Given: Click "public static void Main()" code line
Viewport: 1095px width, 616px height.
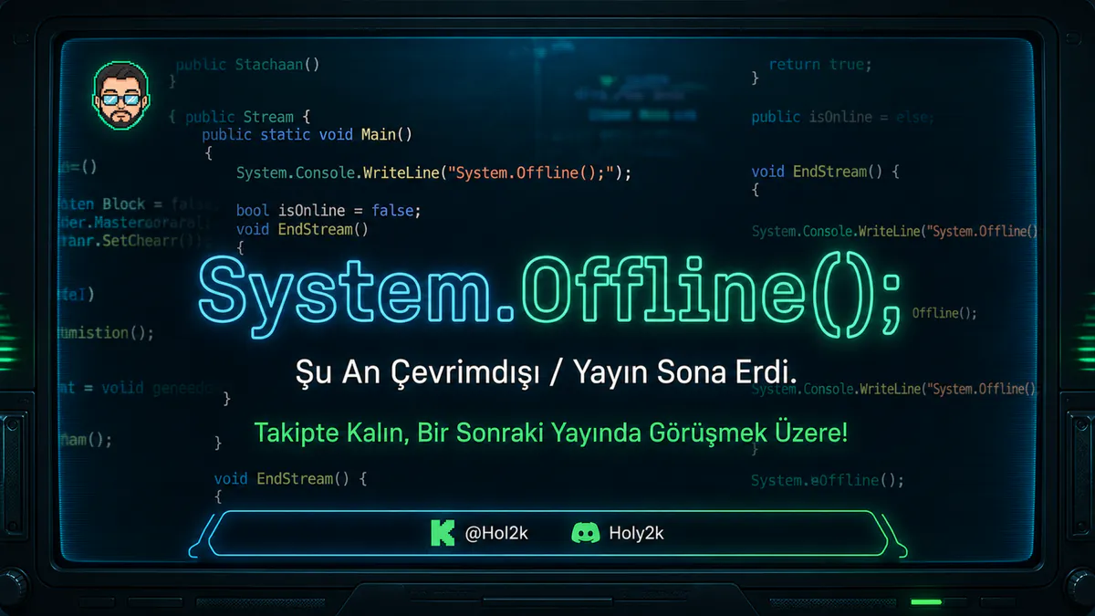Looking at the screenshot, I should point(308,135).
